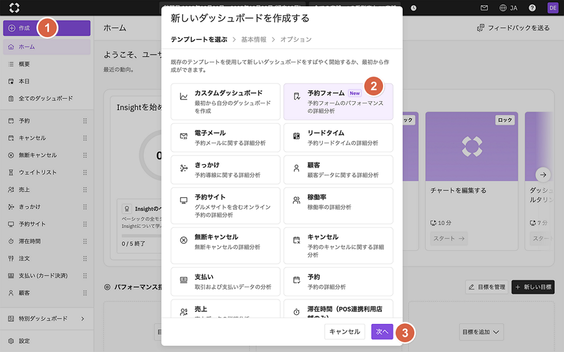Open the 目標を追加 dropdown
Viewport: 564px width, 352px height.
[481, 332]
